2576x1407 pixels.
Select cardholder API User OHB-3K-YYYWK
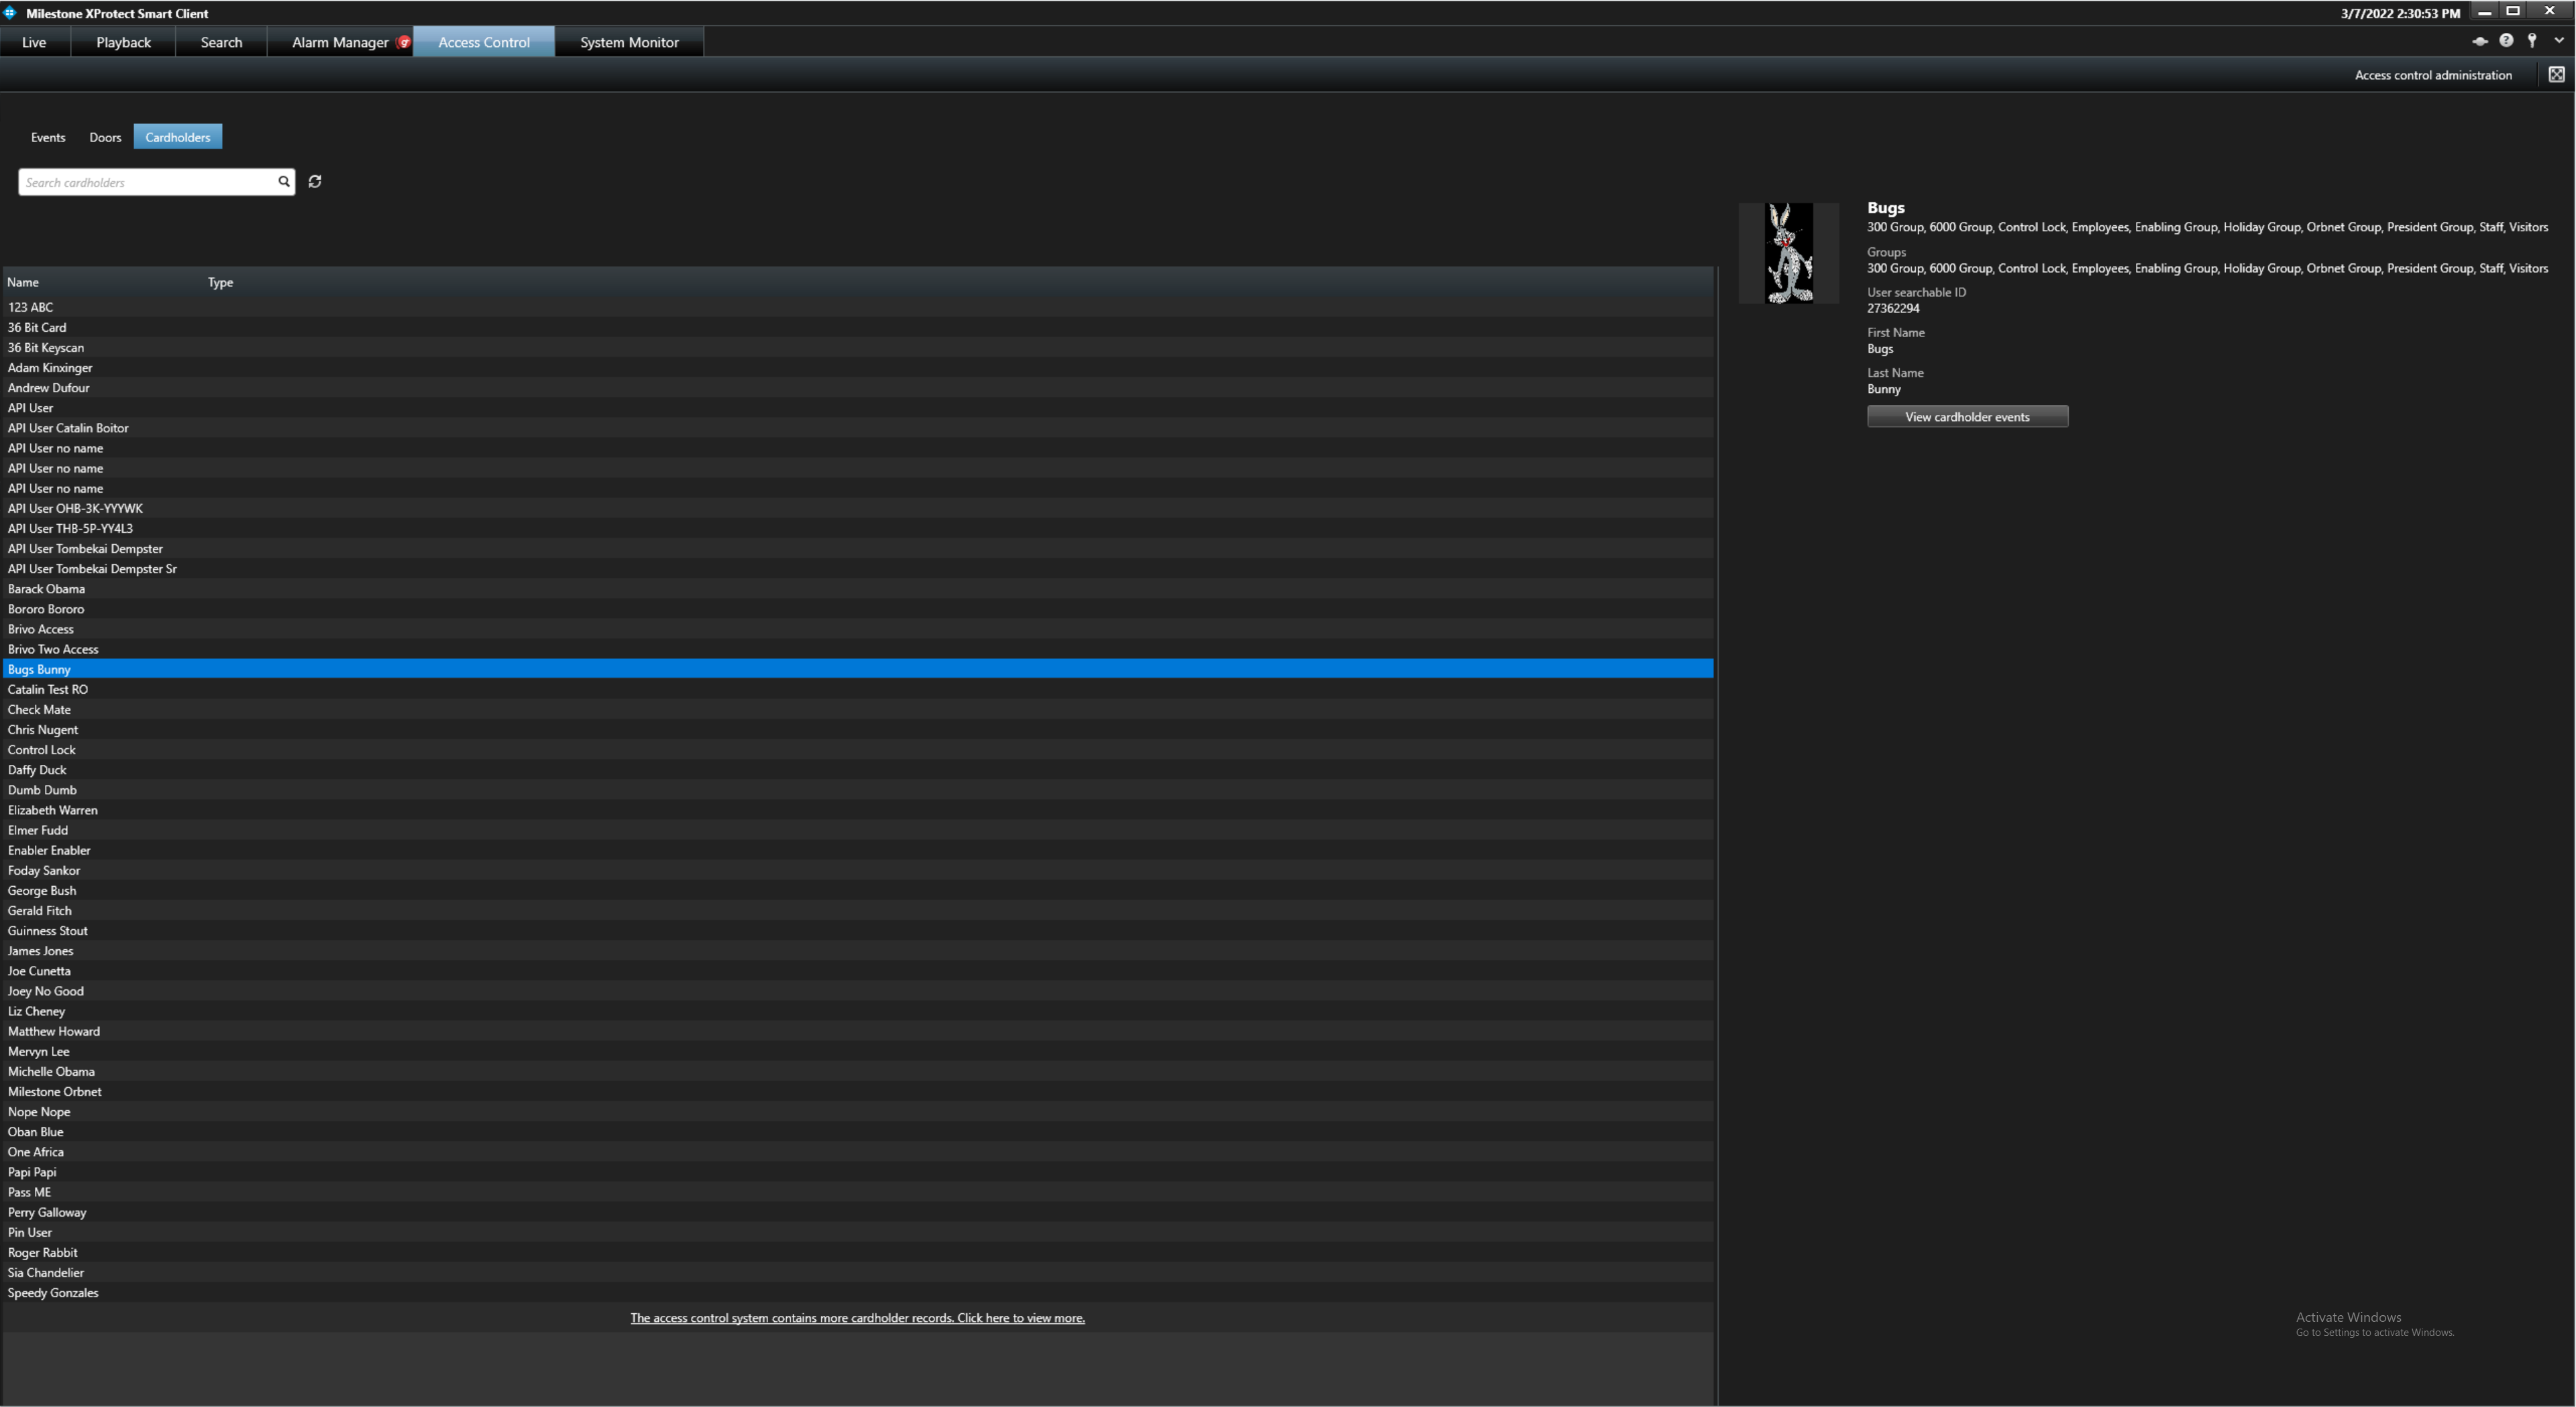pyautogui.click(x=858, y=509)
